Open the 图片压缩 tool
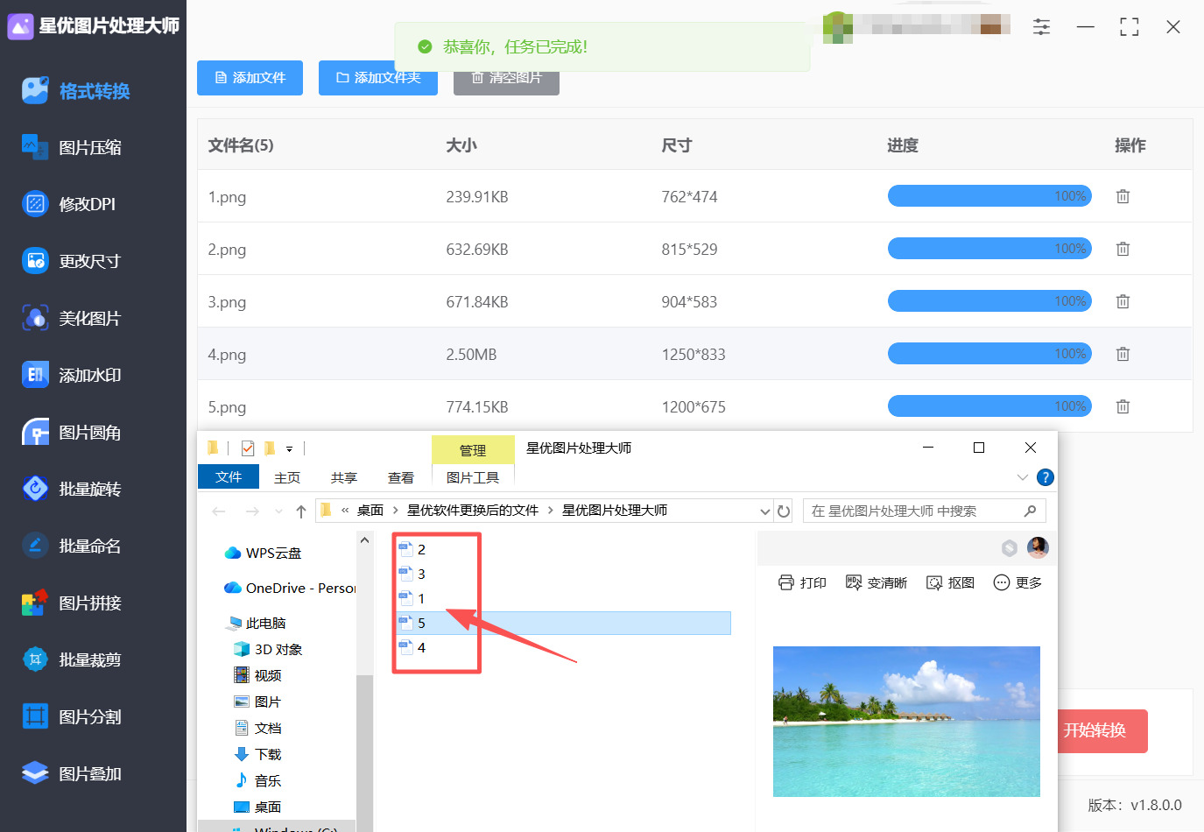Screen dimensions: 1204x832 pos(73,147)
